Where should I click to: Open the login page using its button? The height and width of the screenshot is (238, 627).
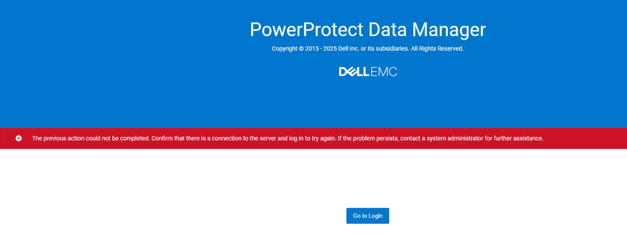(x=367, y=216)
